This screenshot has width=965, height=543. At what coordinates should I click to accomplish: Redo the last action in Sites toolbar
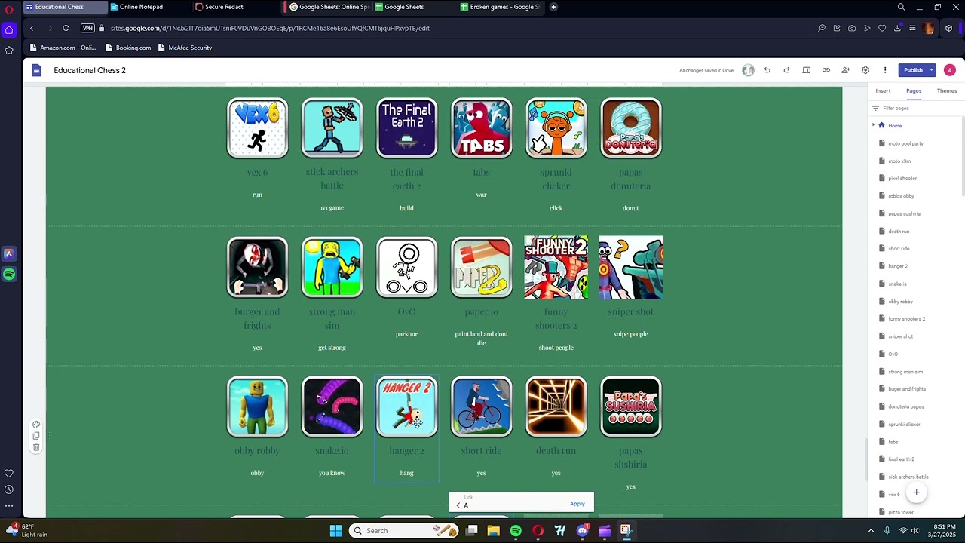[x=786, y=70]
